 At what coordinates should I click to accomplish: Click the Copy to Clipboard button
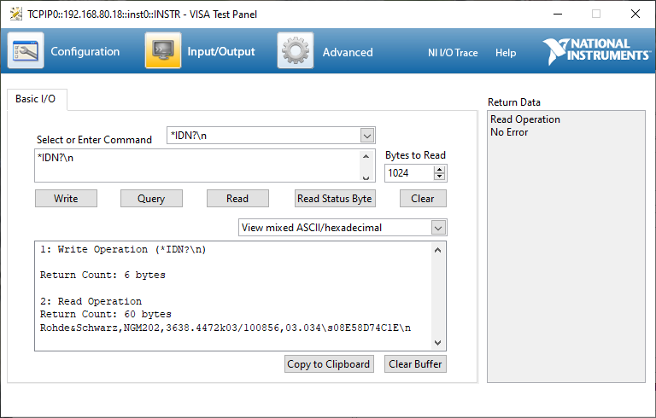(329, 364)
